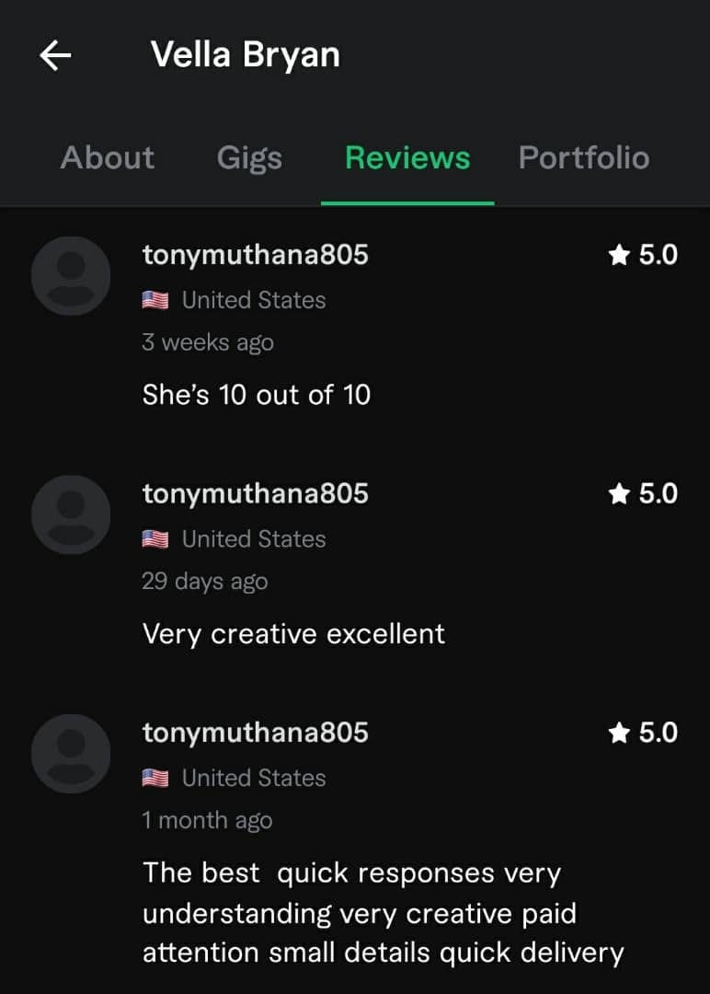Tap the US flag on the first review
The image size is (710, 994).
(x=155, y=300)
